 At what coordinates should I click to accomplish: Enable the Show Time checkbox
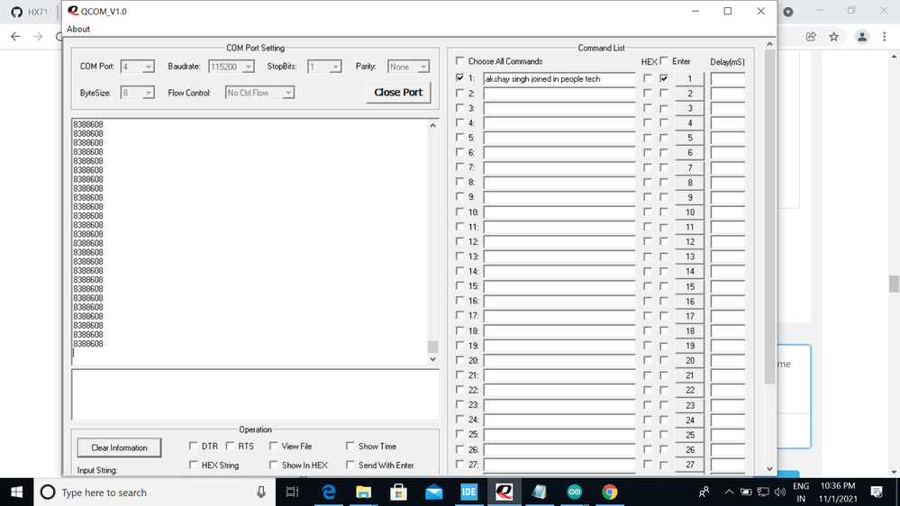pos(350,446)
